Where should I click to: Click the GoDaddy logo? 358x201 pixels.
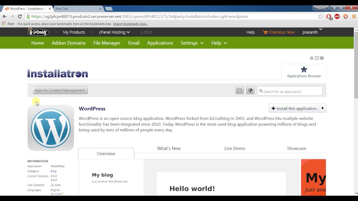pos(38,32)
